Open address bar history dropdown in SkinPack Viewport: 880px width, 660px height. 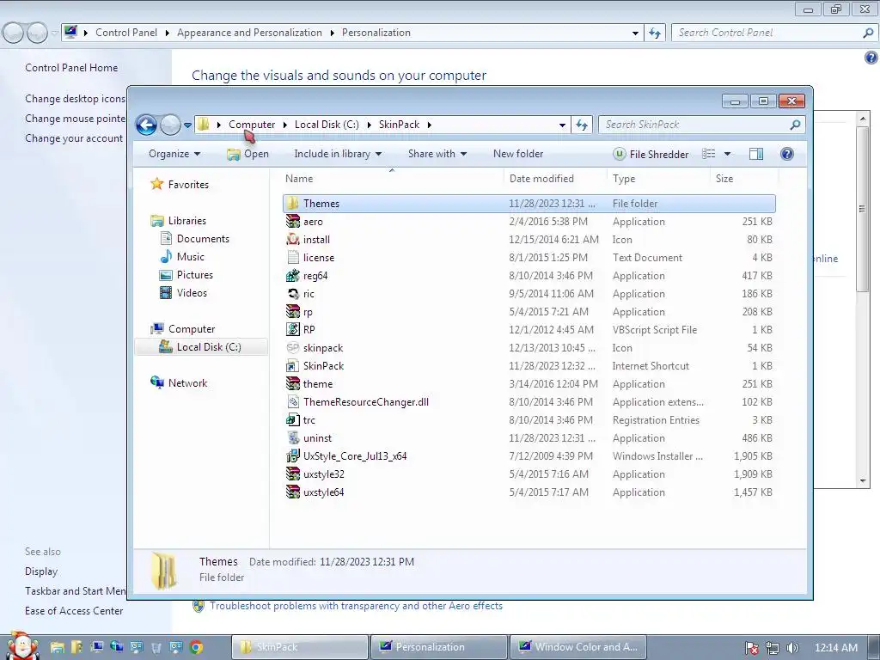coord(562,125)
